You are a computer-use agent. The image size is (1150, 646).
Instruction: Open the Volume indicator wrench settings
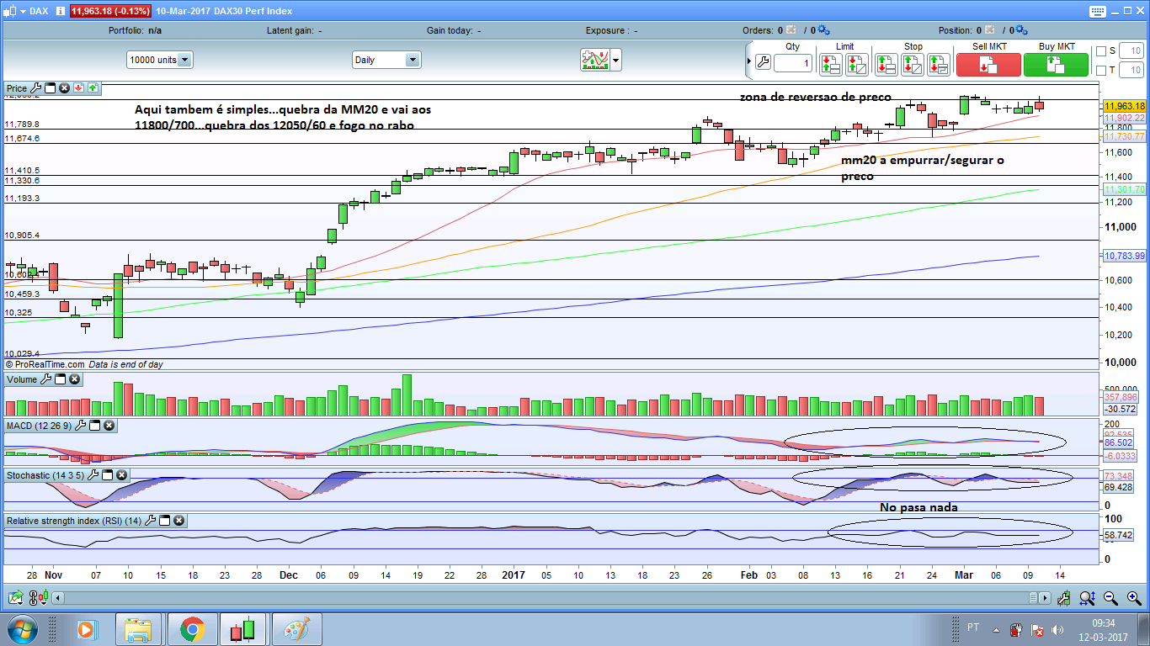tap(45, 379)
